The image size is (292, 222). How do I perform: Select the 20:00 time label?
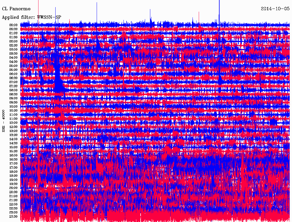(13, 188)
